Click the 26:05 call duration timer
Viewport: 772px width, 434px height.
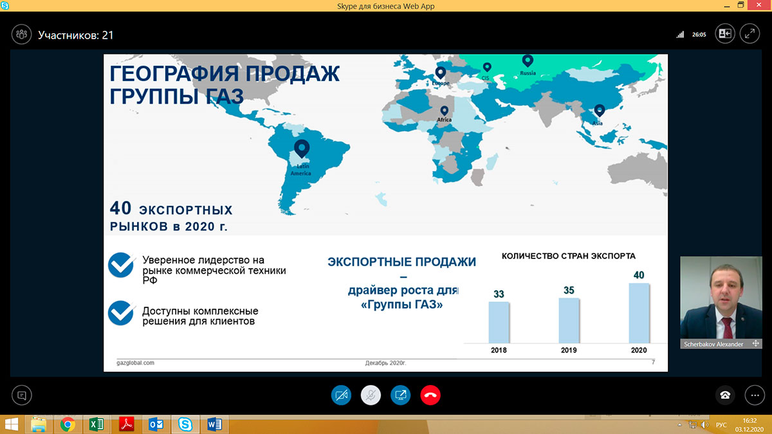[x=699, y=35]
